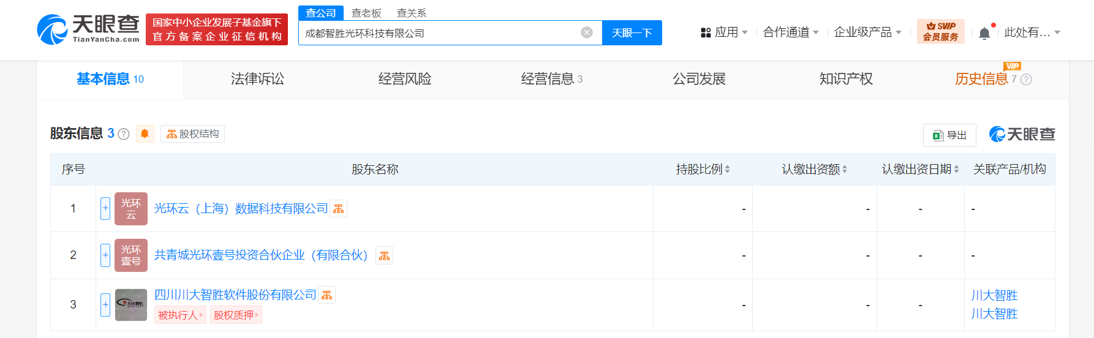Open 共青城光环壹号投资合伙企业 link

coord(261,255)
